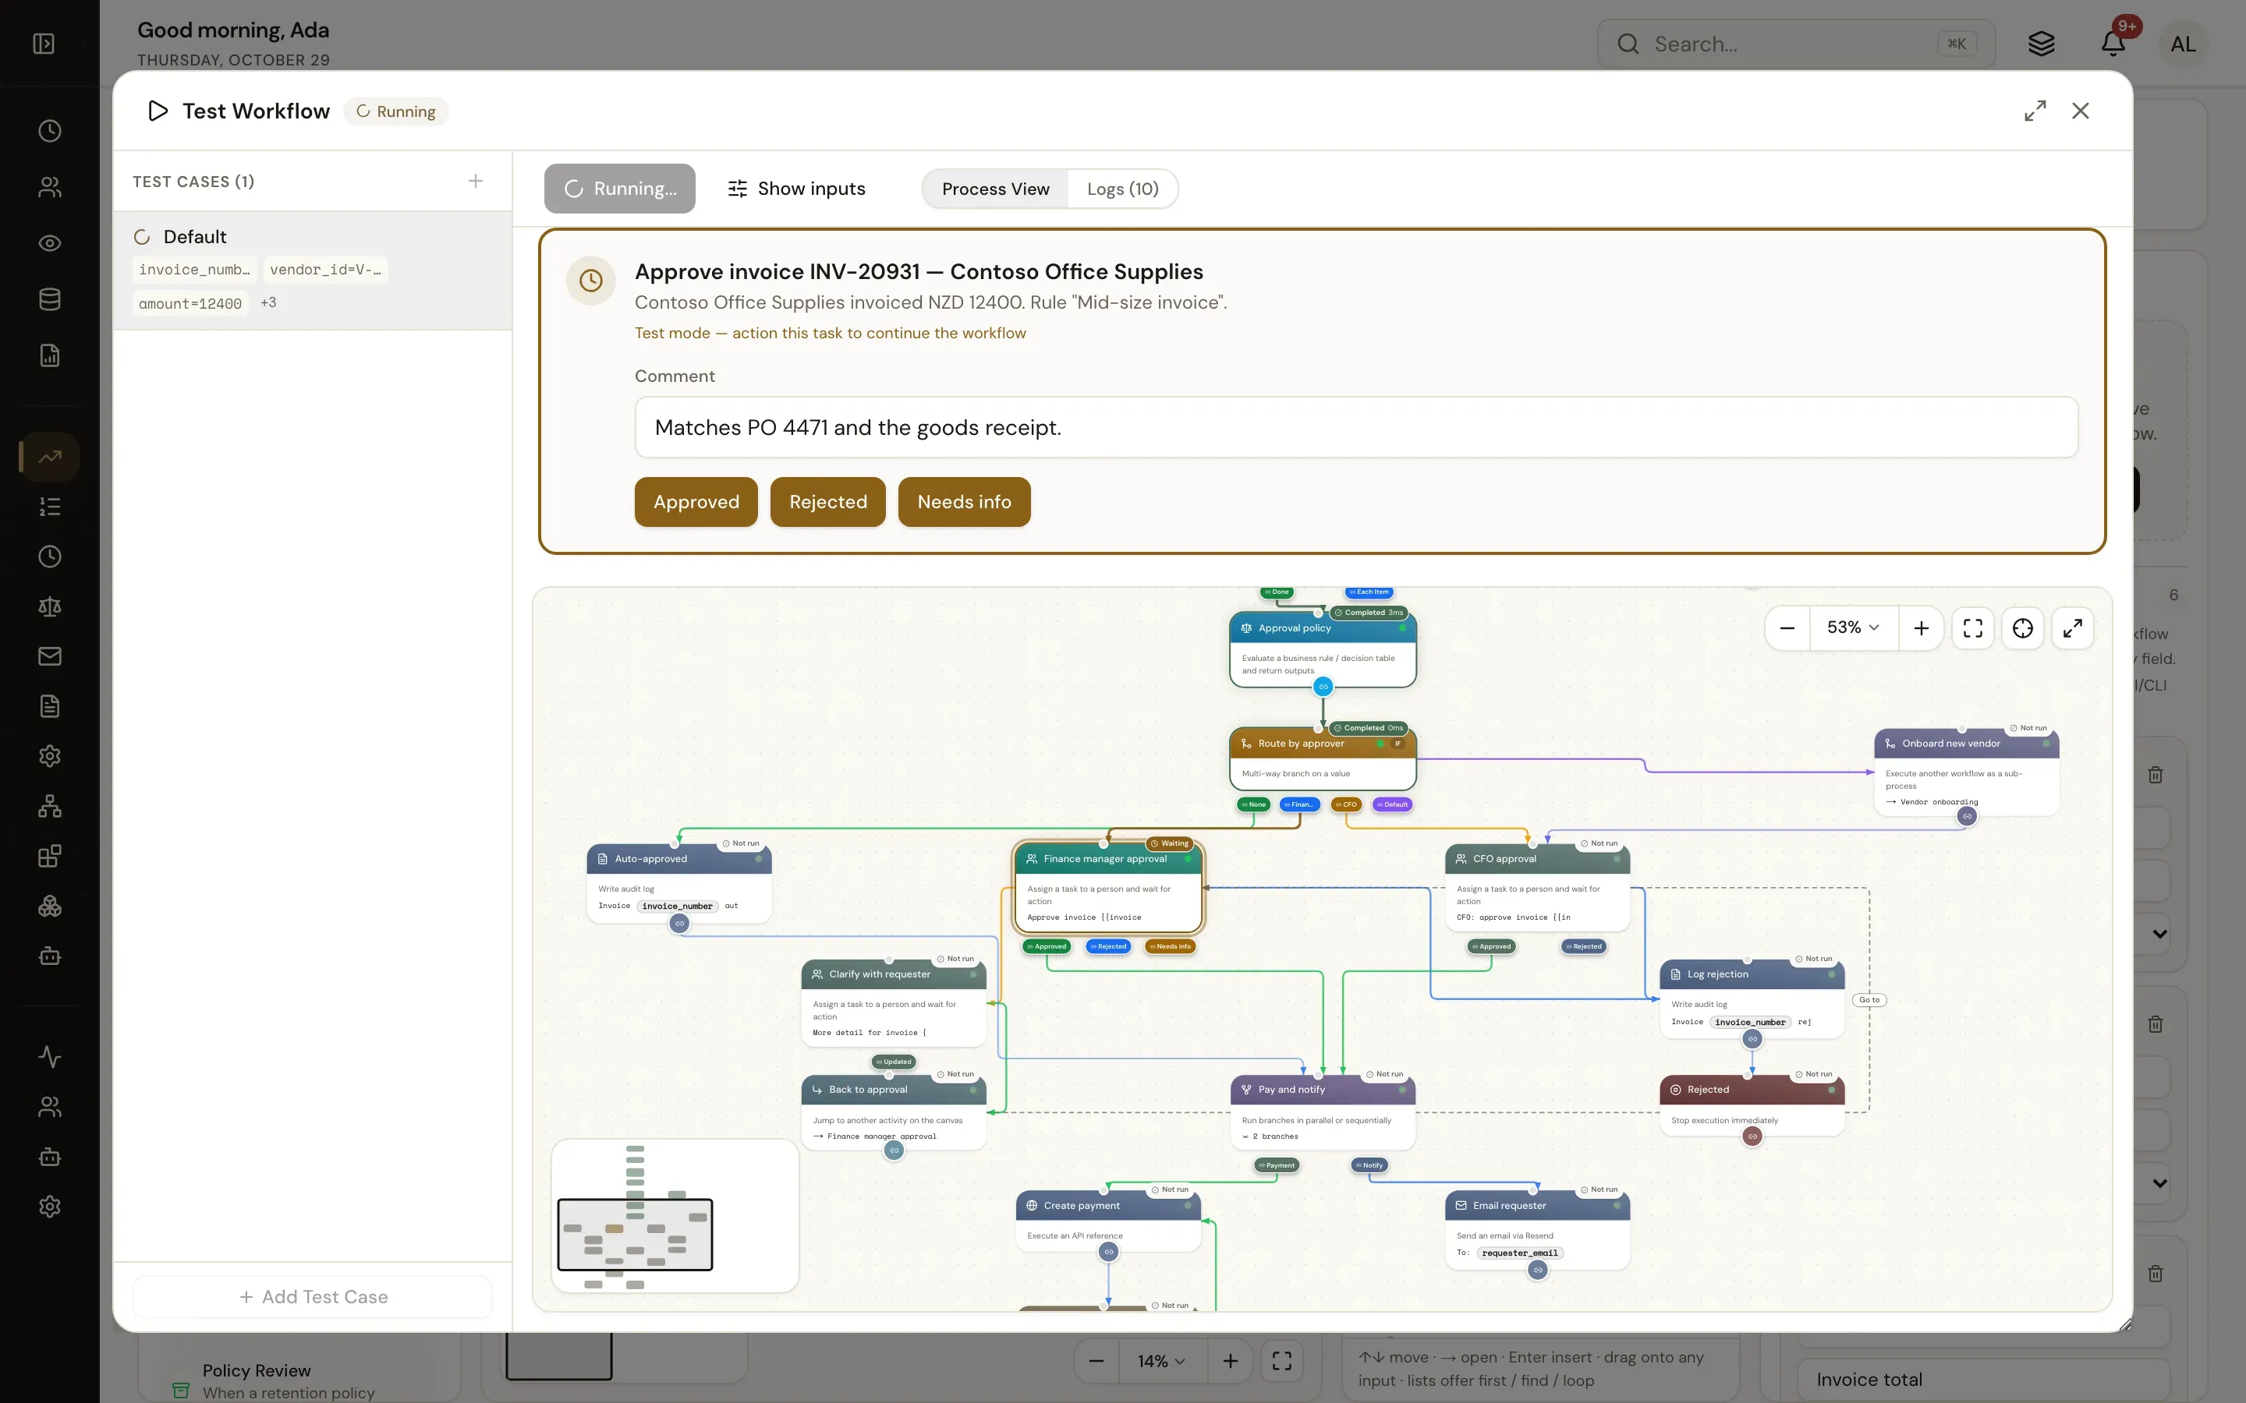This screenshot has height=1403, width=2246.
Task: Expand Test Workflow dialog to fullscreen
Action: click(2035, 111)
